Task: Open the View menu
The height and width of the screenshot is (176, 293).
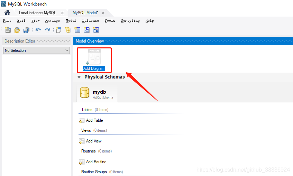Action: click(36, 20)
